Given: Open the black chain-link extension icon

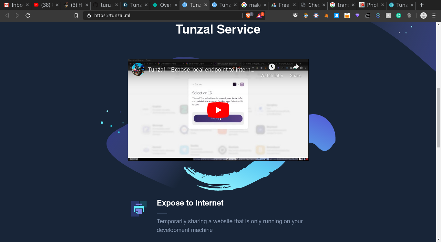Looking at the screenshot, I should point(368,15).
